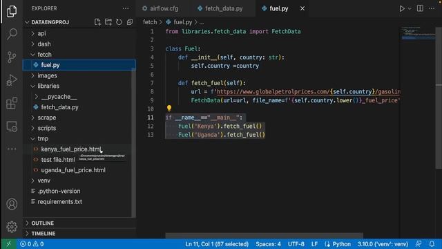Open the run options dropdown arrow
Screen dimensions: 442x249
pyautogui.click(x=410, y=9)
